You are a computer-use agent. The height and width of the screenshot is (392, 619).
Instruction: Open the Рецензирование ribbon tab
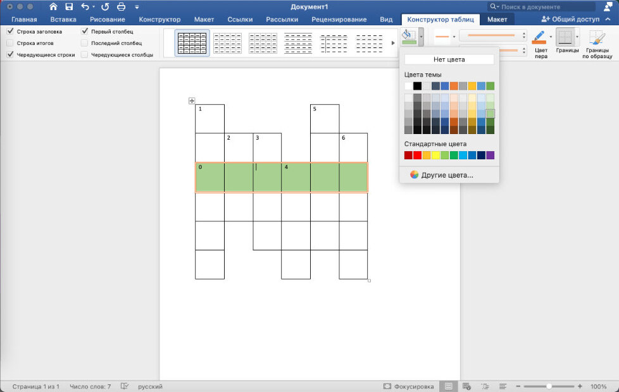click(x=341, y=20)
